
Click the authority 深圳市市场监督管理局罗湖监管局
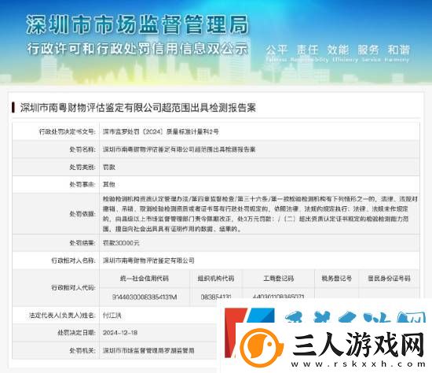point(148,350)
